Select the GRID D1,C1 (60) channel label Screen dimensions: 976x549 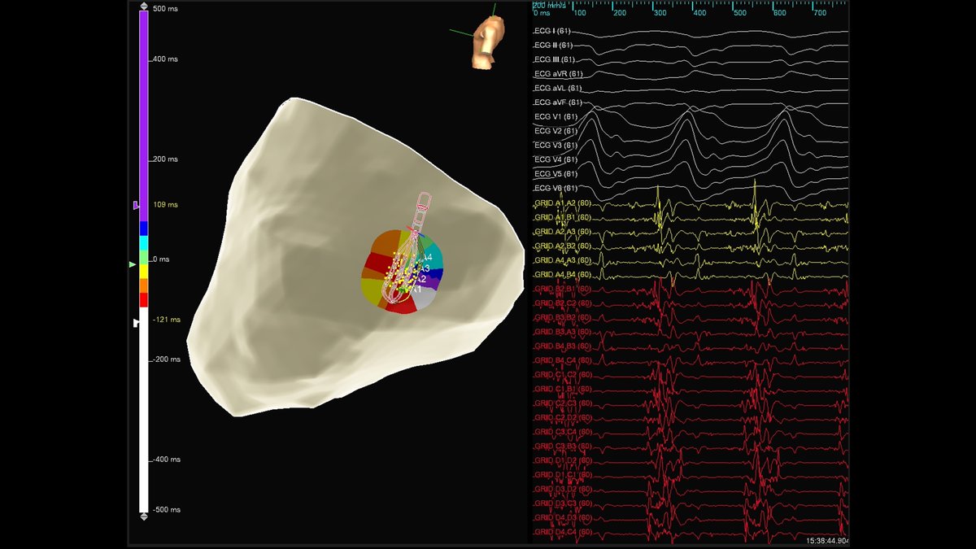click(x=562, y=475)
